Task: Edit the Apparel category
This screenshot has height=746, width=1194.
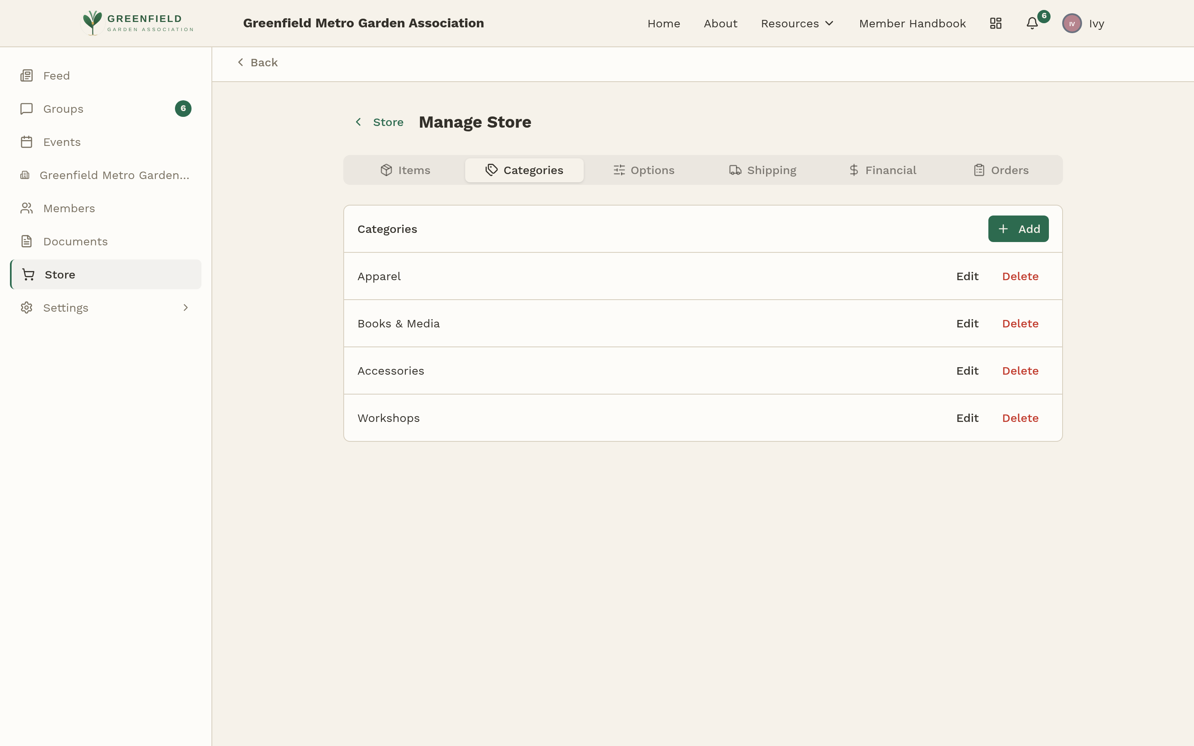Action: pyautogui.click(x=966, y=276)
